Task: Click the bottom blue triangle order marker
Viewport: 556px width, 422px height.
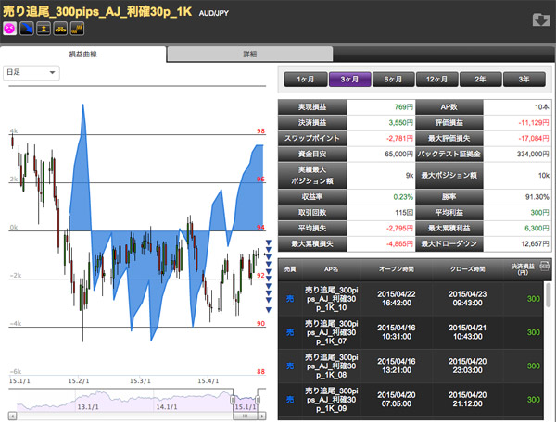Action: pyautogui.click(x=269, y=310)
